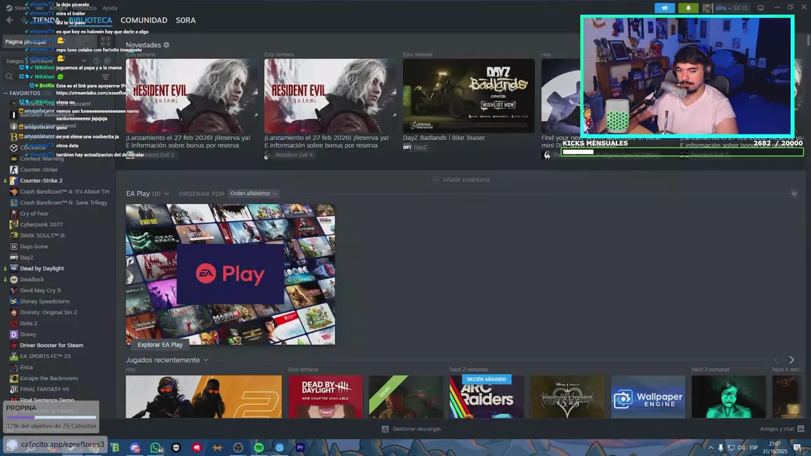Open the Steam announcements megaphone button
The height and width of the screenshot is (456, 811).
[664, 8]
